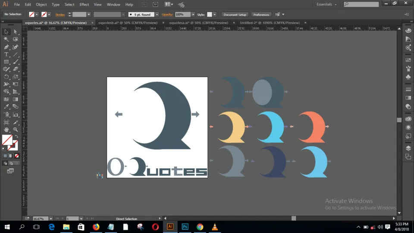Open the graphic Style dropdown
Viewport: 414px width, 233px height.
(x=214, y=15)
